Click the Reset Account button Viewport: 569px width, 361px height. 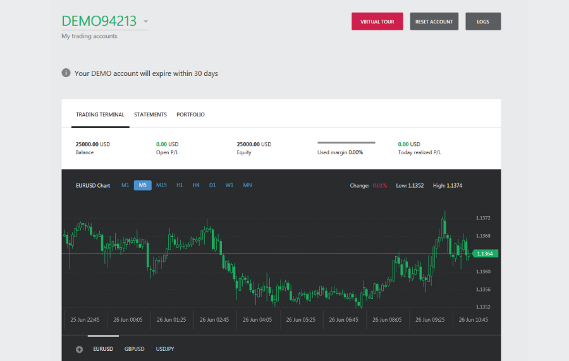pyautogui.click(x=434, y=21)
